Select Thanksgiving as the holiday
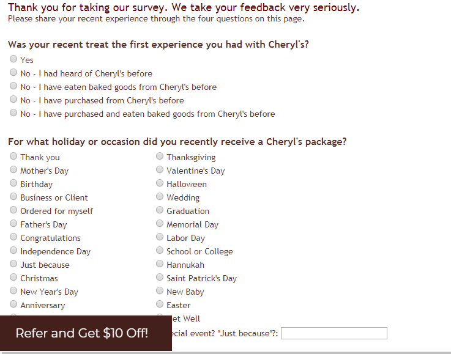Image resolution: width=451 pixels, height=354 pixels. click(x=160, y=157)
